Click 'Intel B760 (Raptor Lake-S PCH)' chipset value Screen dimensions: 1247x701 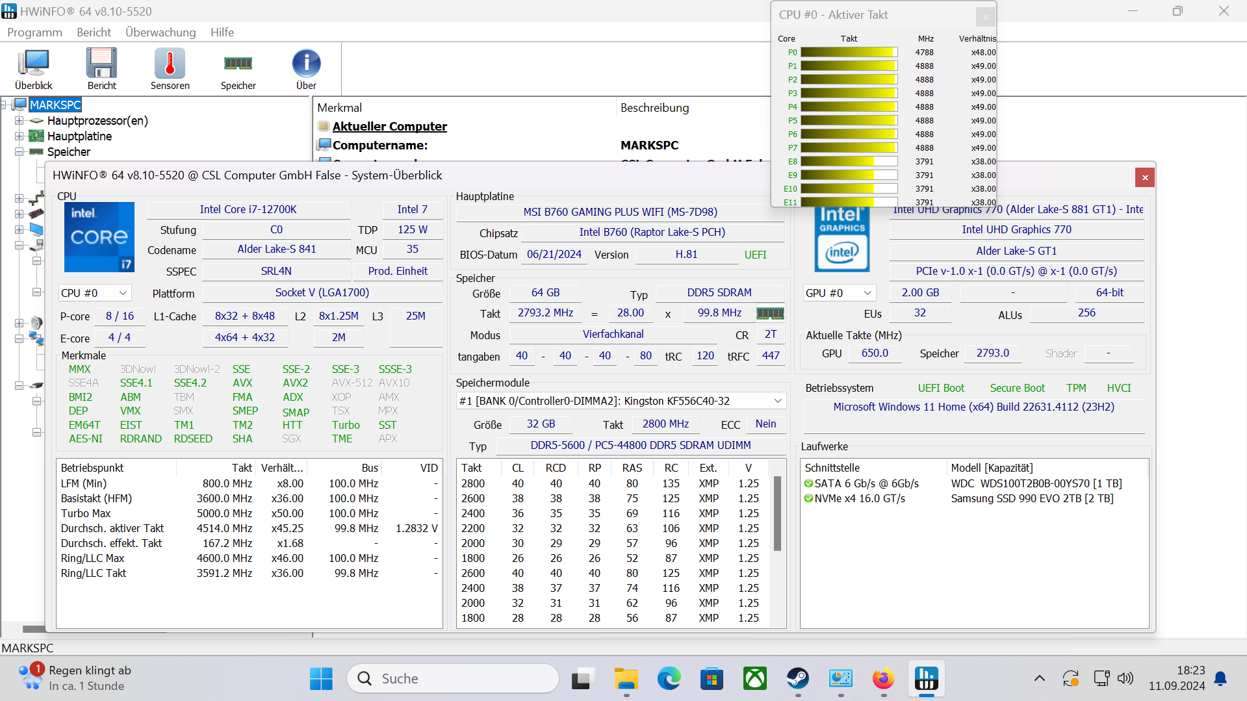(652, 232)
